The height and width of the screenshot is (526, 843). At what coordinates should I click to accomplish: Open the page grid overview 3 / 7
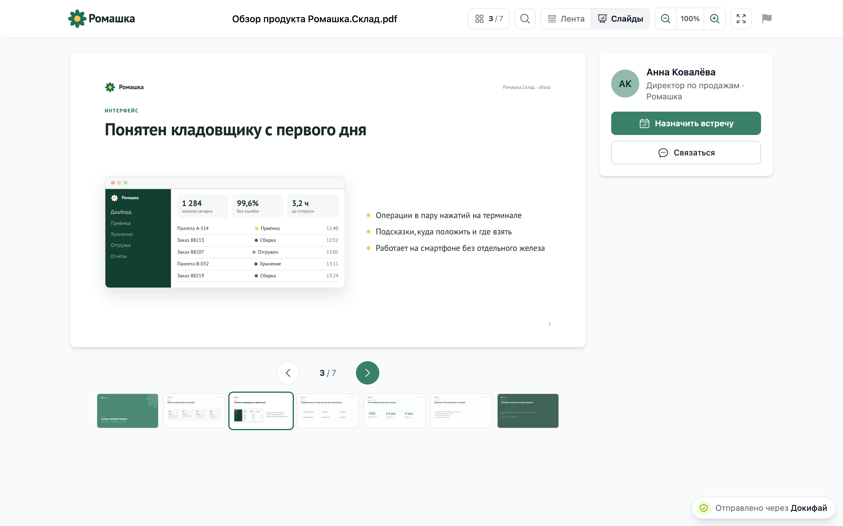pos(488,19)
